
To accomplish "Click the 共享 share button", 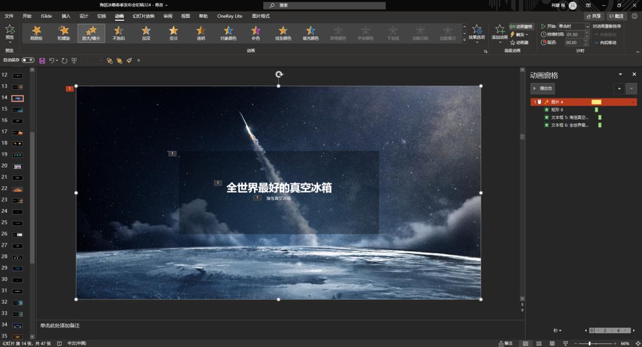I will coord(593,16).
